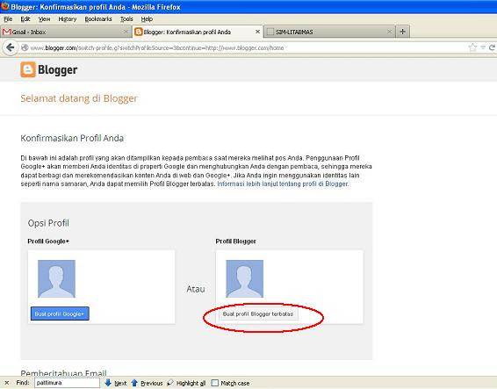Toggle the Match case checkbox
The width and height of the screenshot is (497, 389).
pos(215,383)
